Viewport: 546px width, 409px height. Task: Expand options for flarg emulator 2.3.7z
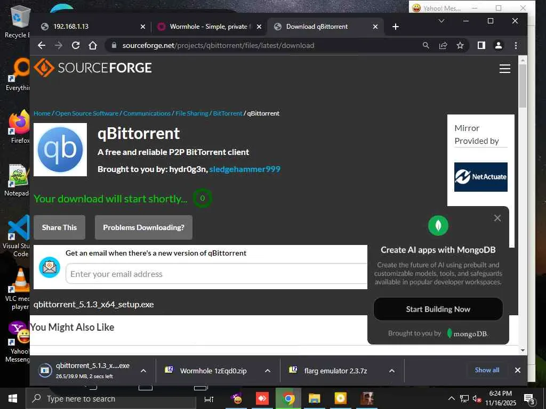click(x=392, y=371)
